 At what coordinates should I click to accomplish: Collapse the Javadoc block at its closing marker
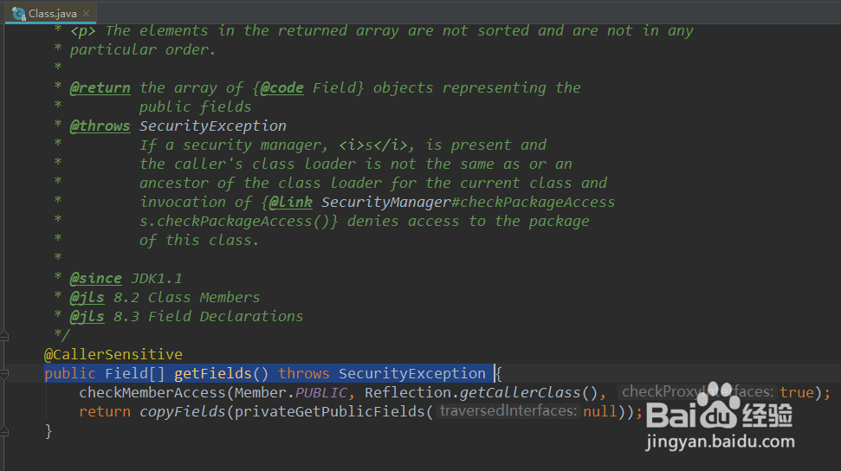point(4,336)
